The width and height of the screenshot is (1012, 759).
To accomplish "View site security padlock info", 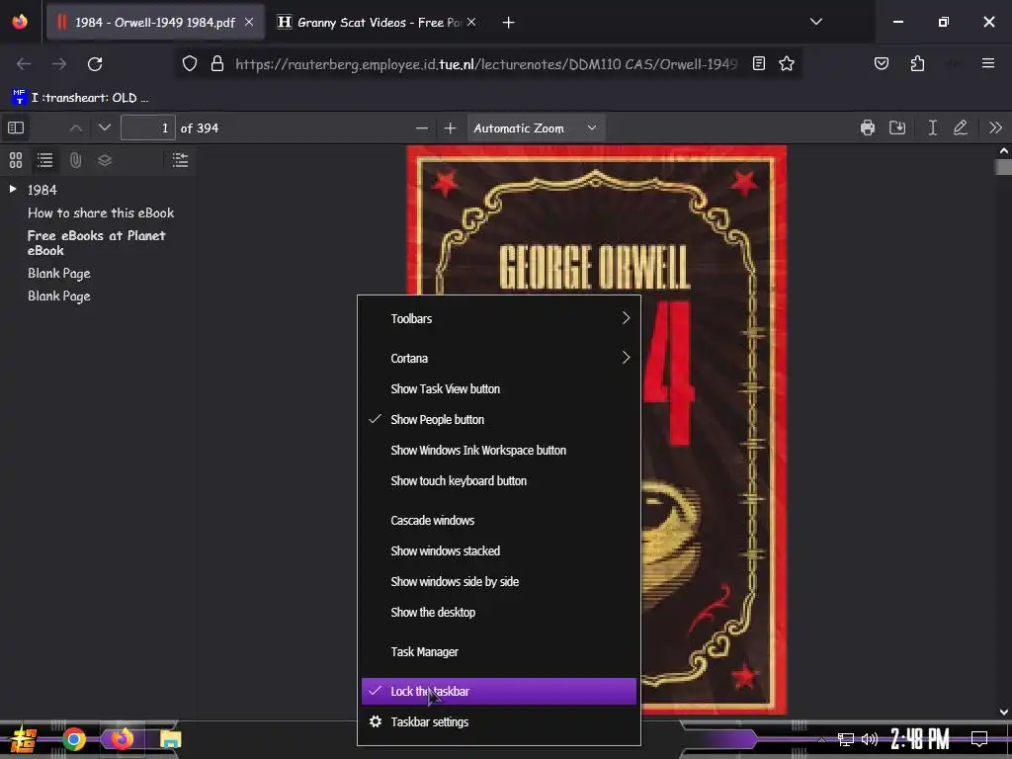I will point(217,64).
